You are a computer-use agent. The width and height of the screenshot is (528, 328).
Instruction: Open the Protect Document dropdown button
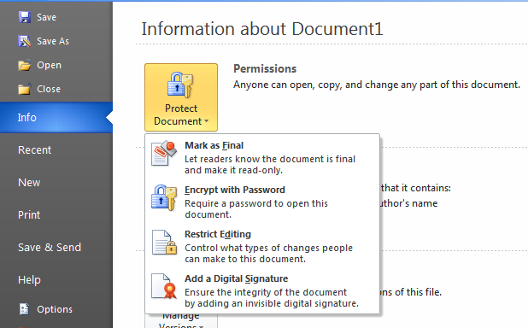coord(181,97)
